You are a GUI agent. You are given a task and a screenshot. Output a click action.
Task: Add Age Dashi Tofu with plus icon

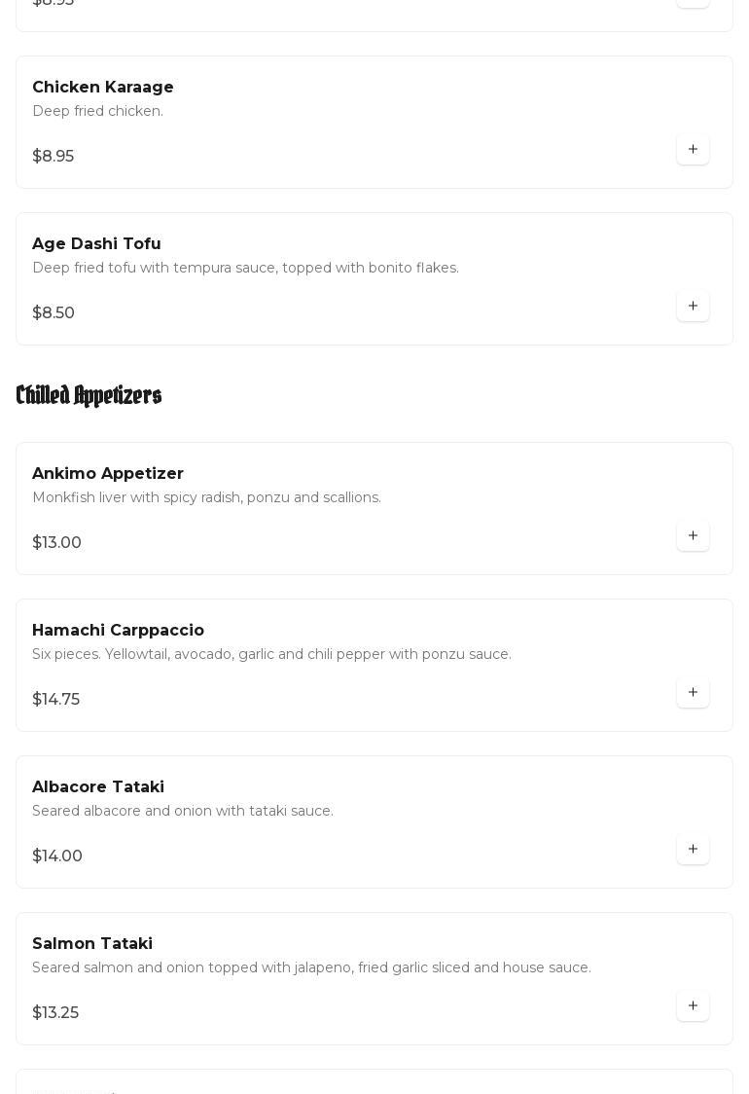[693, 307]
